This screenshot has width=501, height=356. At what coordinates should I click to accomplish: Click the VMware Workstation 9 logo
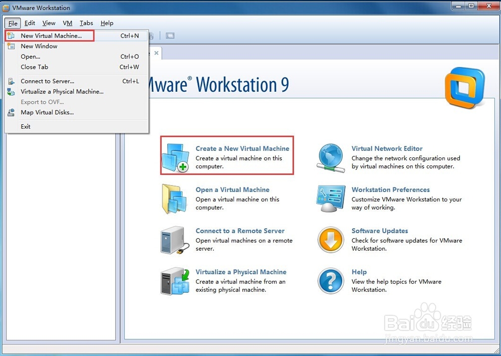coord(464,87)
